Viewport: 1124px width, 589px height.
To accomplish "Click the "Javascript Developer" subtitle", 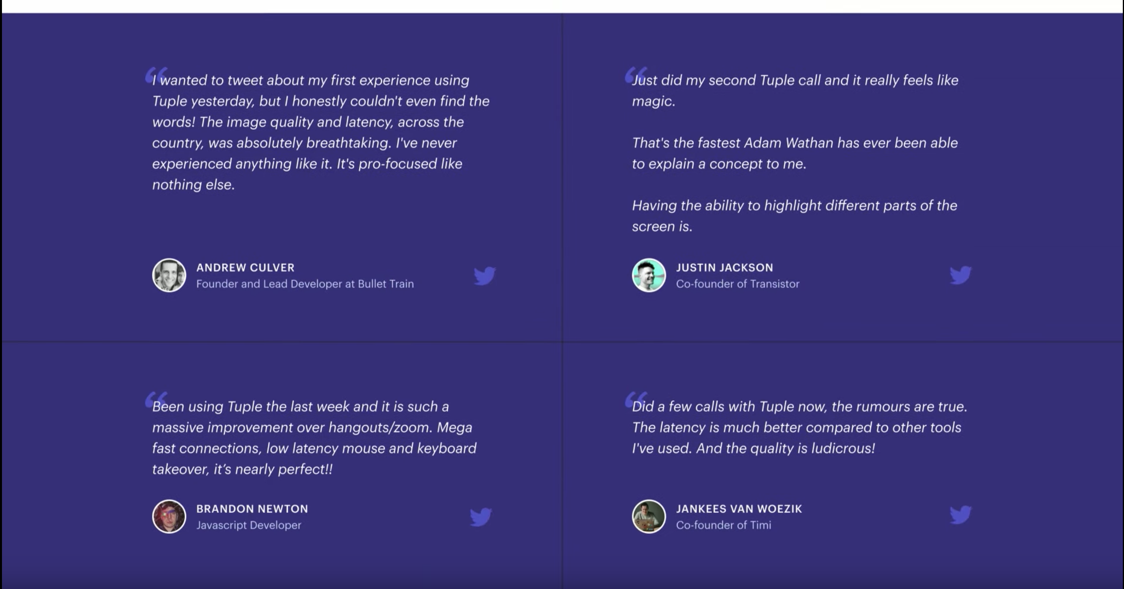I will pos(249,525).
